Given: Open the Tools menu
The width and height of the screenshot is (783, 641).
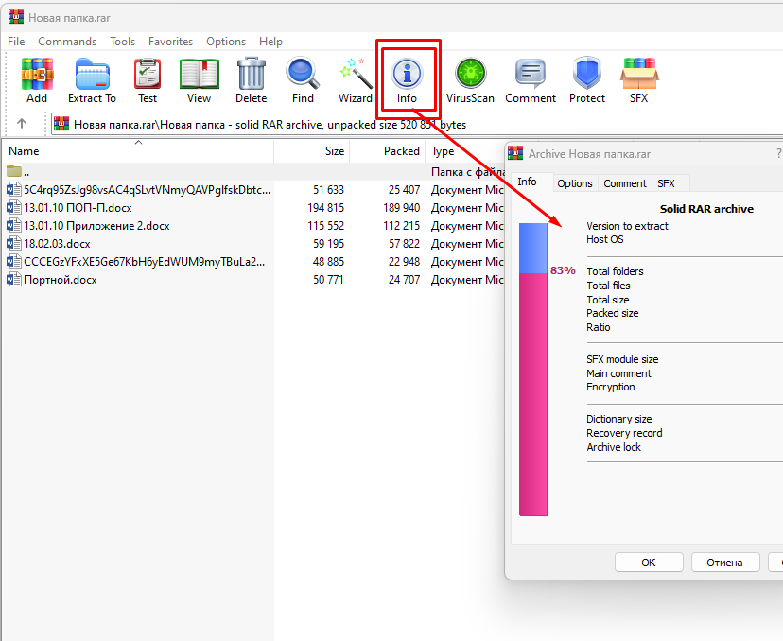Looking at the screenshot, I should click(x=122, y=42).
